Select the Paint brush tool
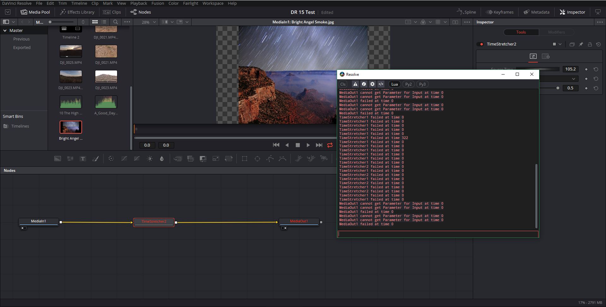Image resolution: width=606 pixels, height=307 pixels. [x=95, y=159]
